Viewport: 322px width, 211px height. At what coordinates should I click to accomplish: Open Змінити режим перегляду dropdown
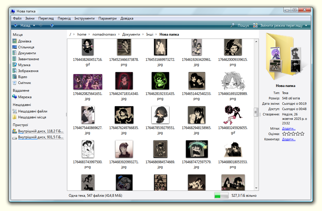tap(280, 26)
